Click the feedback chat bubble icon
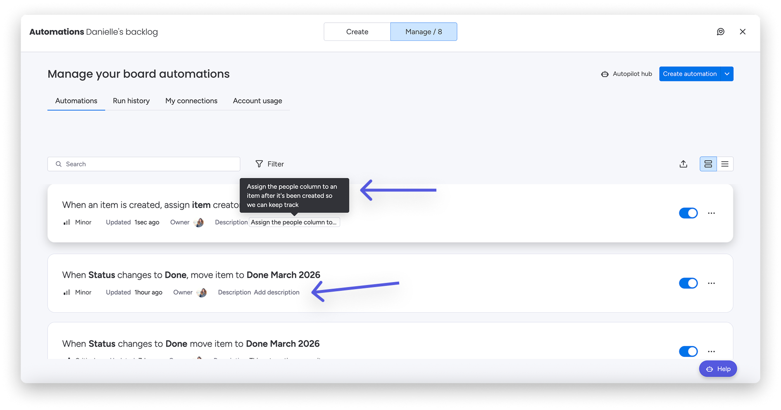This screenshot has width=781, height=410. tap(720, 32)
